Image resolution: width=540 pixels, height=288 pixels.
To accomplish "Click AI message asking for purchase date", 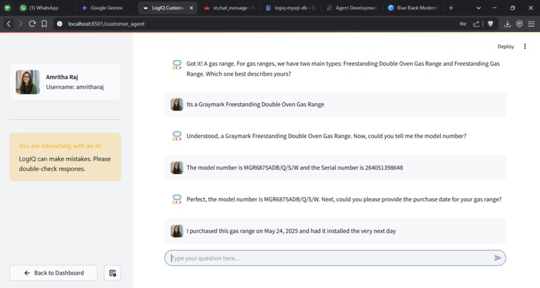I will pyautogui.click(x=344, y=199).
